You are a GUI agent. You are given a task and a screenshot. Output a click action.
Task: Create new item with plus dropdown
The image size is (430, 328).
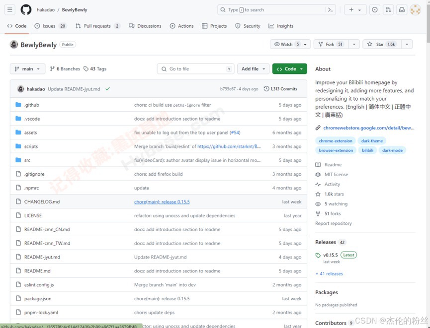tap(355, 10)
